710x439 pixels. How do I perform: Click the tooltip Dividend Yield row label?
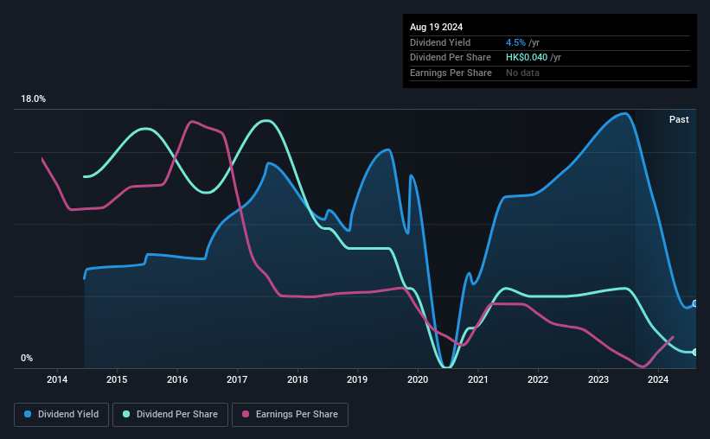tap(440, 42)
